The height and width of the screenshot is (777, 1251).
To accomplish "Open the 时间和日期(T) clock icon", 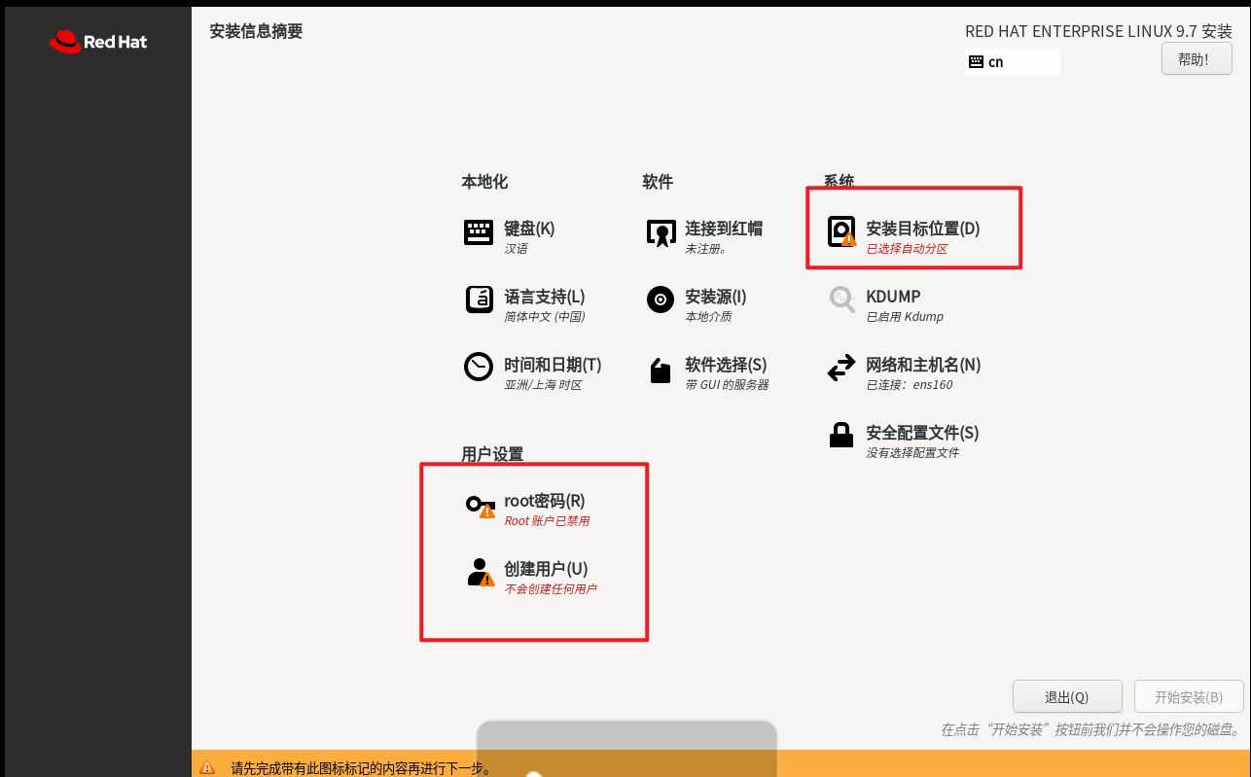I will pyautogui.click(x=479, y=367).
